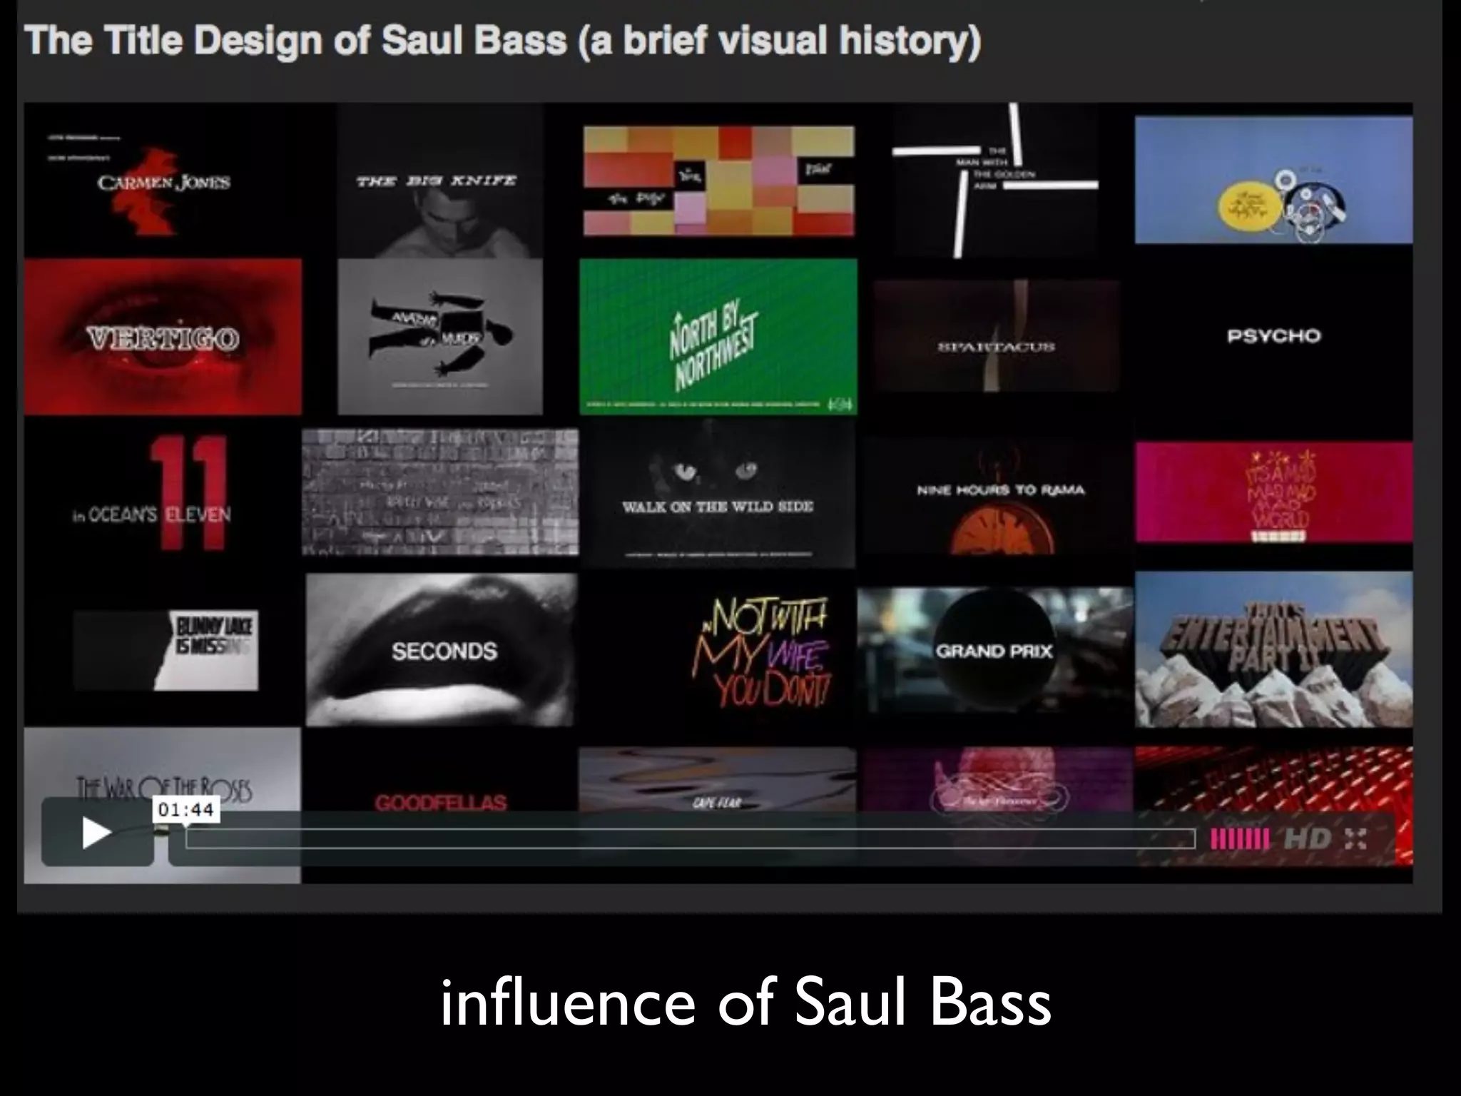
Task: Select the Seconds lips thumbnail
Action: click(440, 650)
